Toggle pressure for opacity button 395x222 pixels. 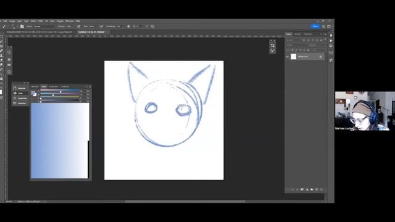(x=78, y=27)
